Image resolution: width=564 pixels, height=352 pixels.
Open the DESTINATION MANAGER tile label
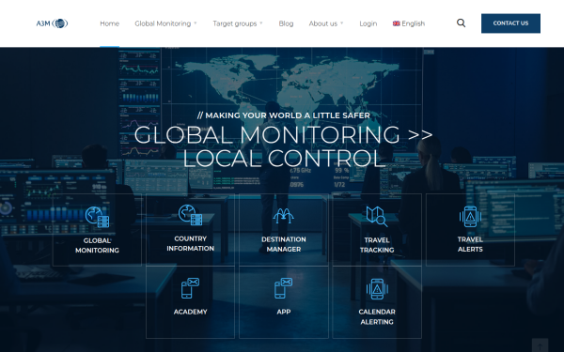coord(284,244)
